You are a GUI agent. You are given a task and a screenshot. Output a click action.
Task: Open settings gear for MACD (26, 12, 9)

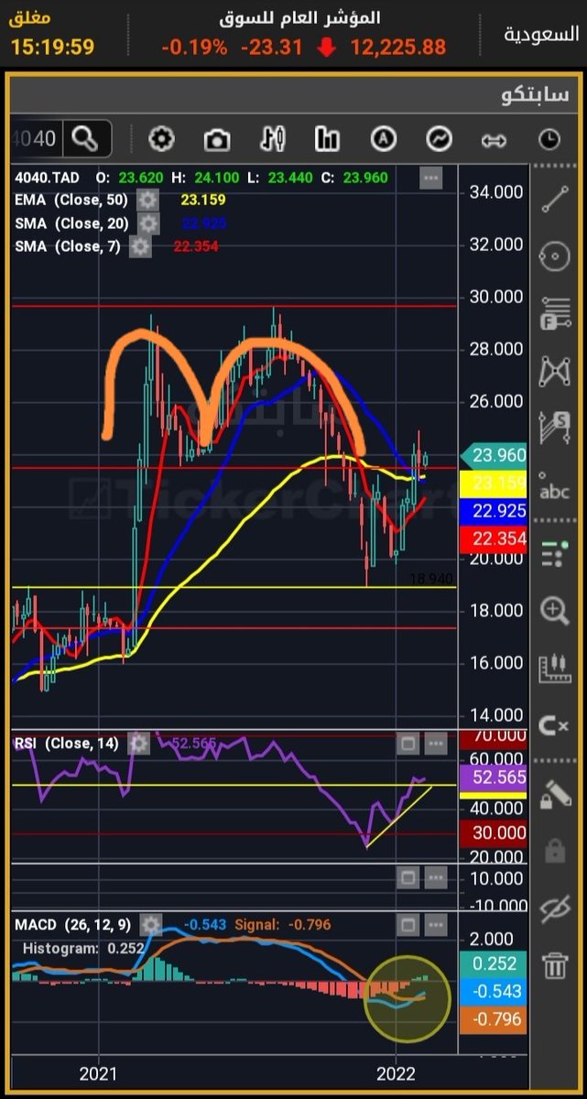tap(151, 924)
